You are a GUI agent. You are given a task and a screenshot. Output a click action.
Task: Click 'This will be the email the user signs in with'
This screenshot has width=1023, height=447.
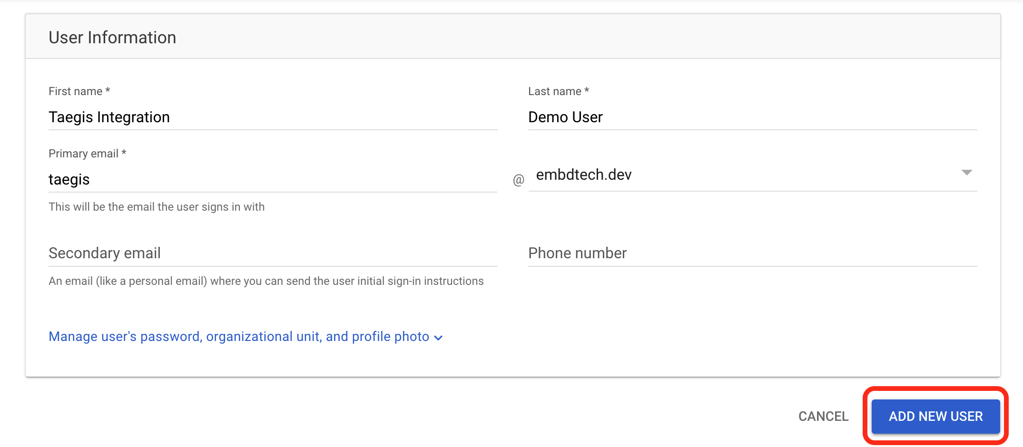pyautogui.click(x=157, y=207)
